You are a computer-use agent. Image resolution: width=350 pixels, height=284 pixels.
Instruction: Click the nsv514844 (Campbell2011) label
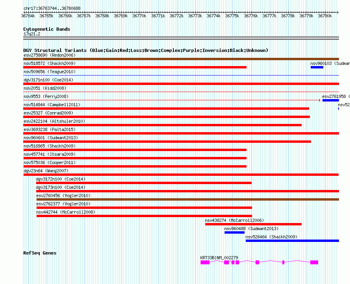click(52, 105)
